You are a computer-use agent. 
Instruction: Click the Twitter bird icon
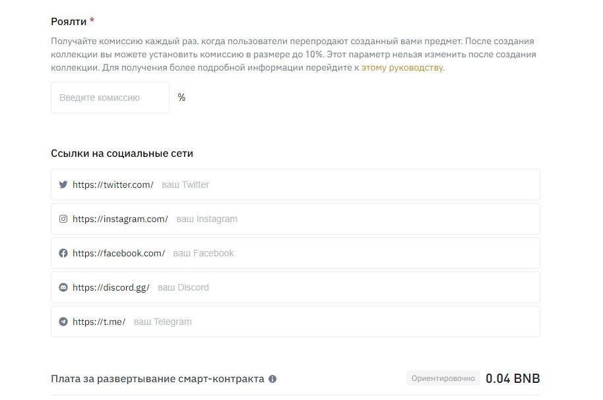coord(63,185)
